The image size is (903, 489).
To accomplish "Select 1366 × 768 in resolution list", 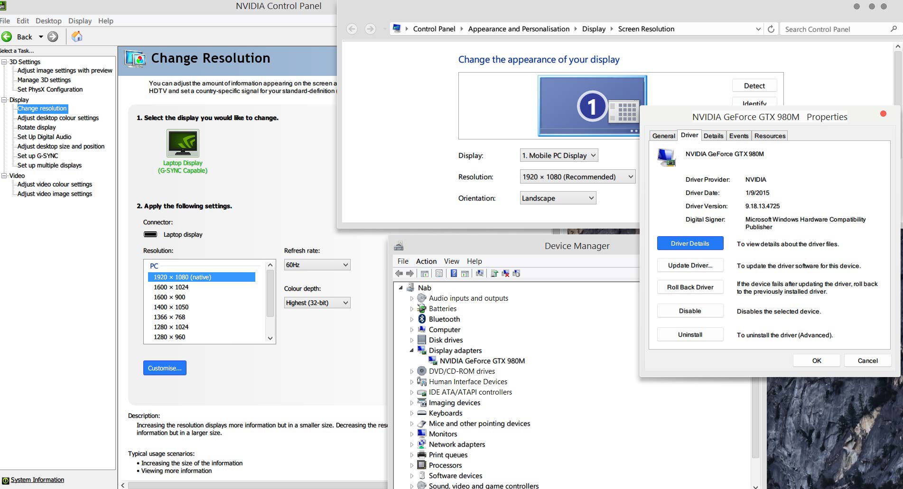I will point(169,317).
